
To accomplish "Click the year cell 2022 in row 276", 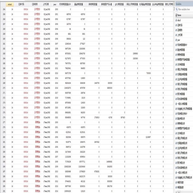I will [55, 117].
